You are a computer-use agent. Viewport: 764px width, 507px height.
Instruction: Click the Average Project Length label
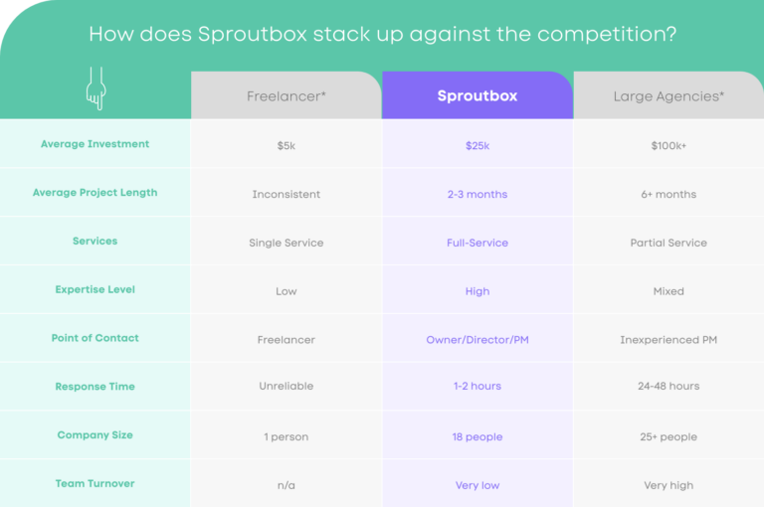coord(95,193)
